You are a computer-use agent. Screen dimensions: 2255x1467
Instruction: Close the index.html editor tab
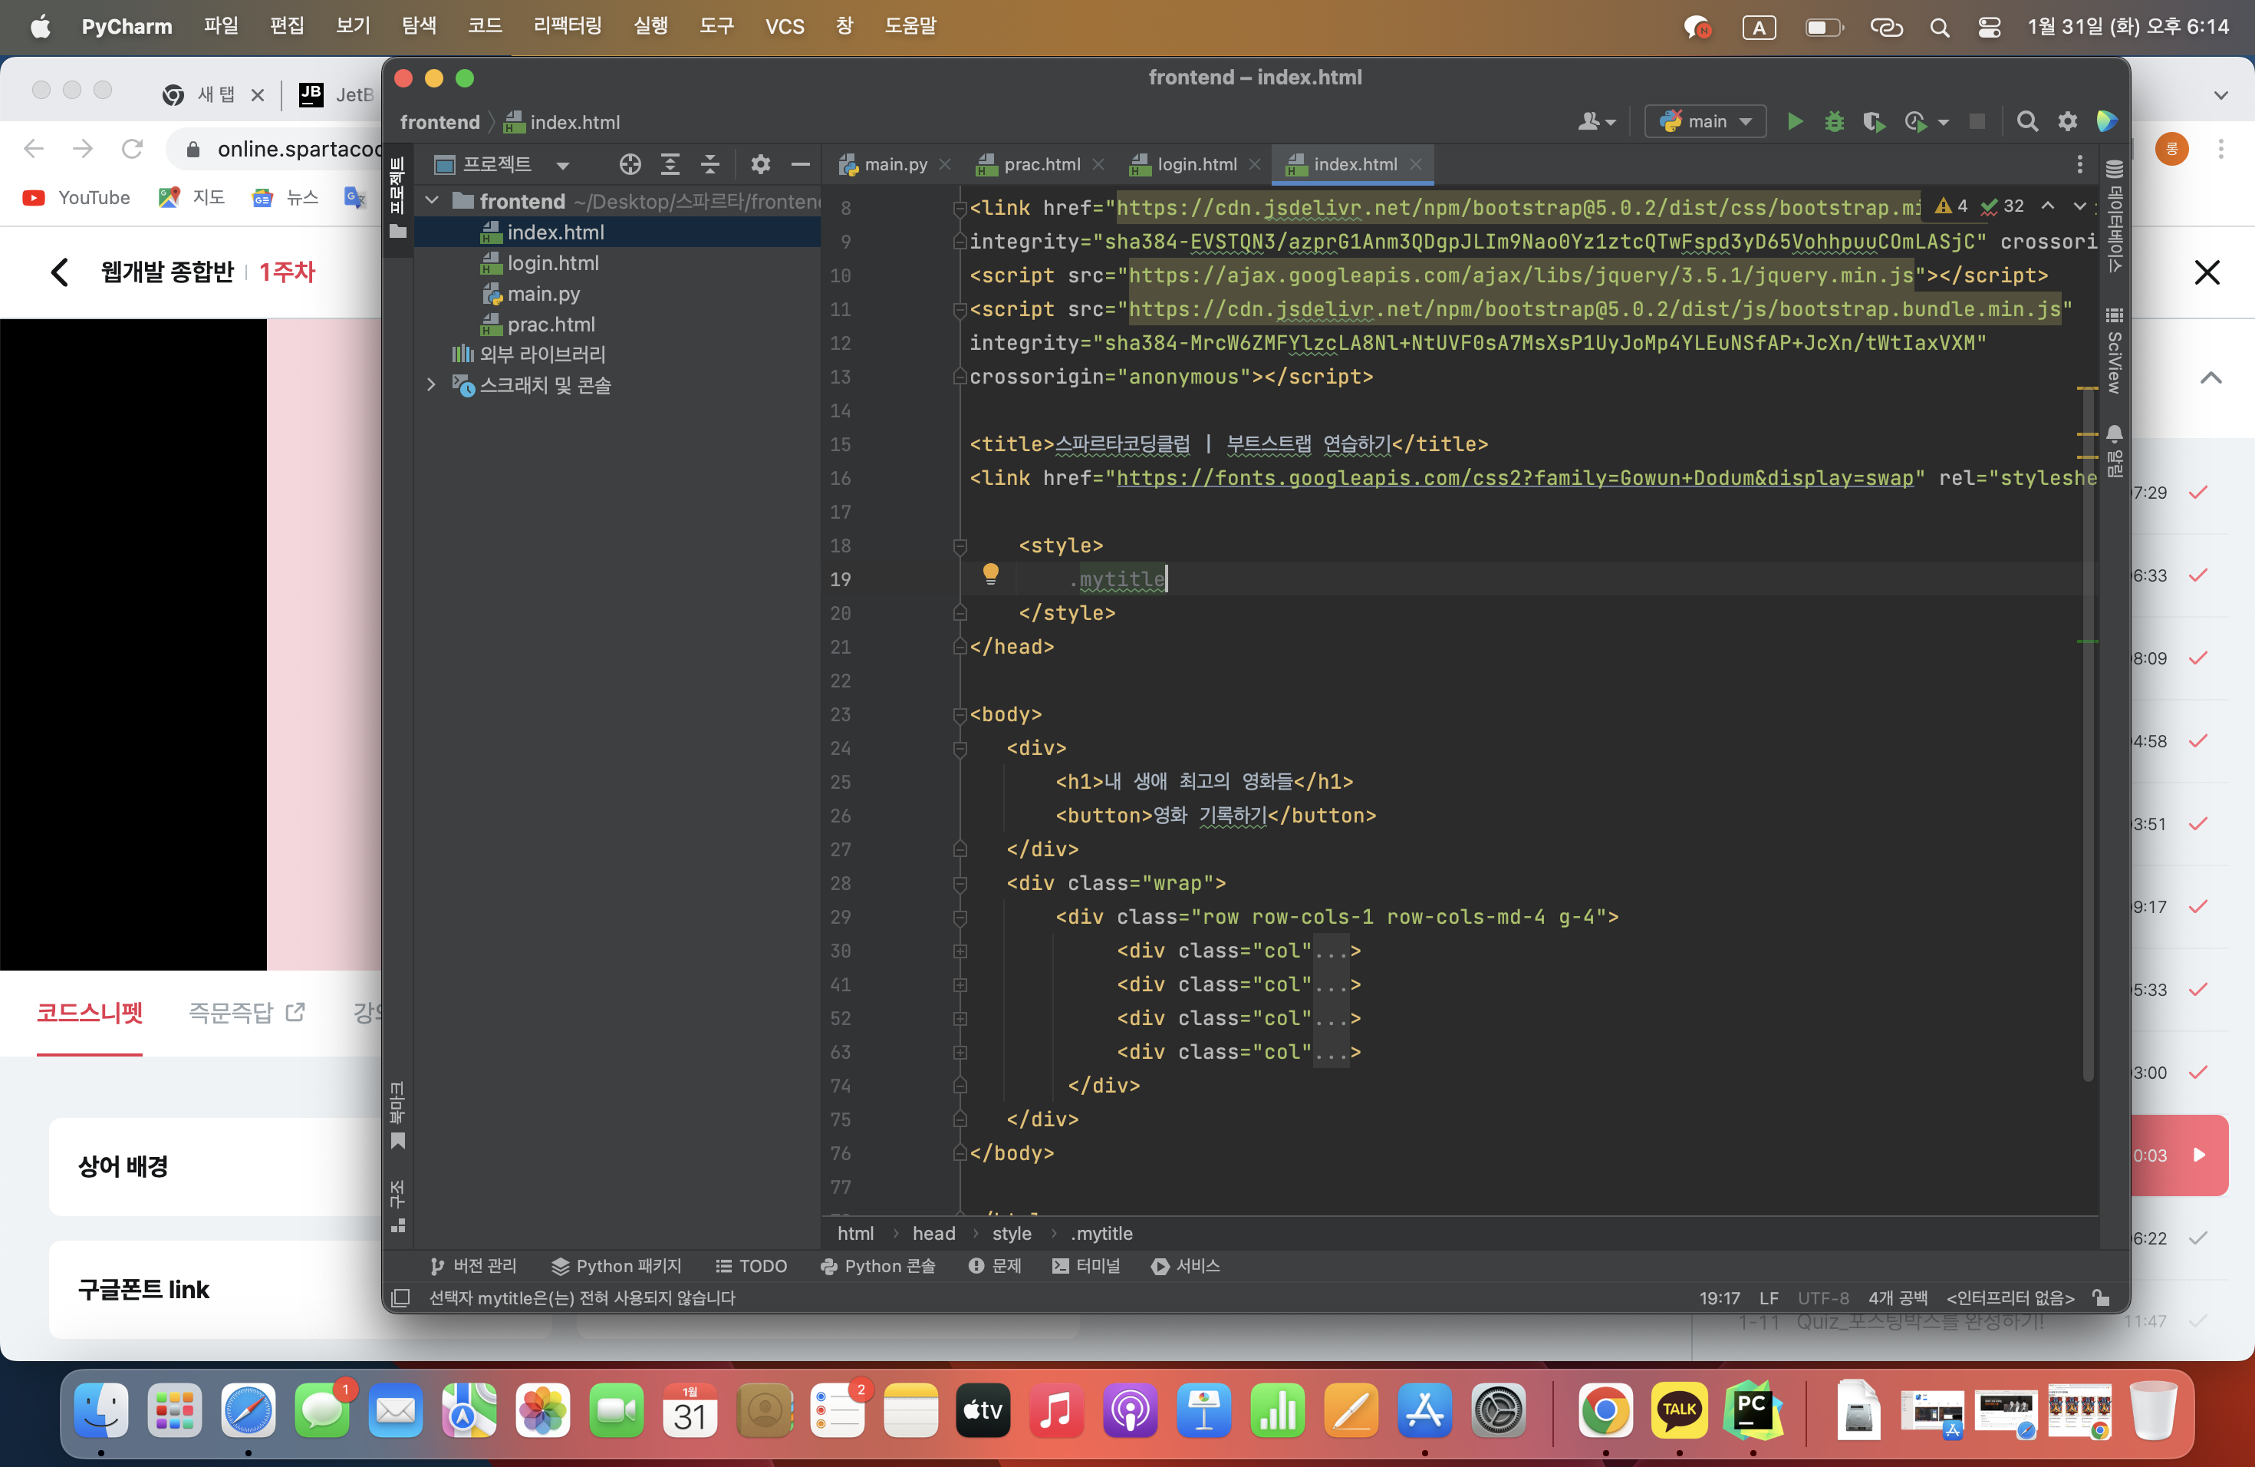pos(1416,165)
